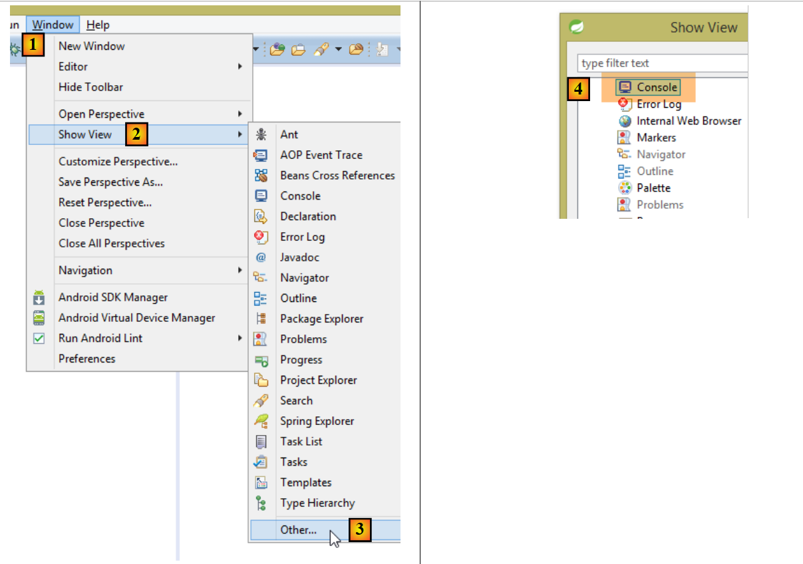Click the AOP Event Trace icon
The image size is (803, 564).
tap(261, 155)
